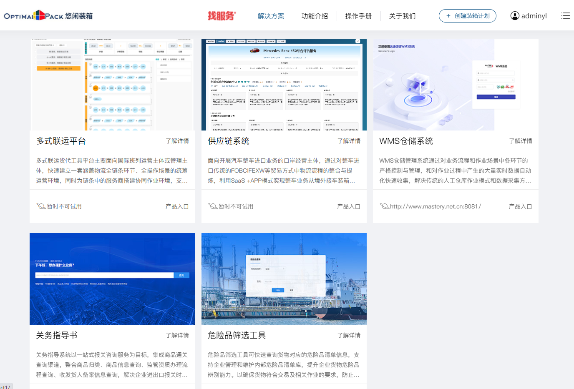Open the hamburger list menu icon
This screenshot has width=574, height=389.
[x=566, y=16]
